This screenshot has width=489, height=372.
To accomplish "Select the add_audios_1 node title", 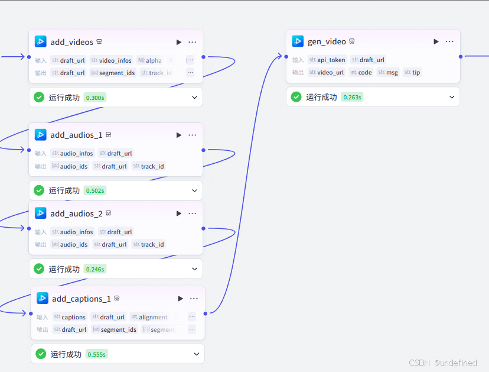I will 76,135.
